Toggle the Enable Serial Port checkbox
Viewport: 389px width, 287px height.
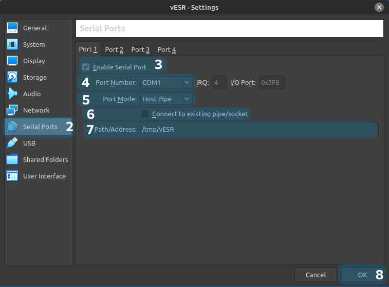[86, 67]
